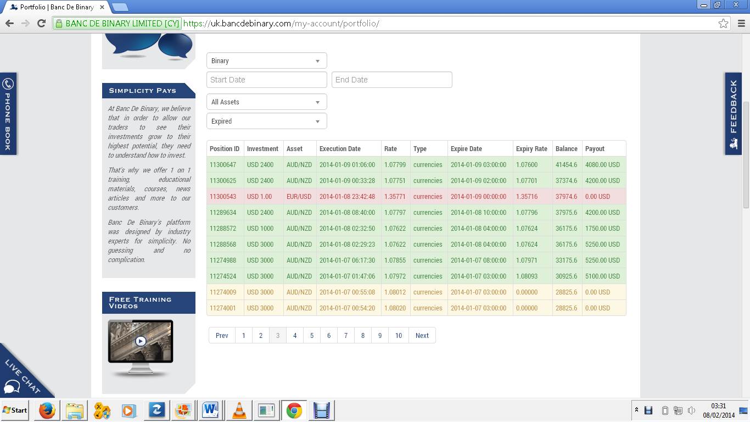This screenshot has width=750, height=422.
Task: Jump to page 8 of results
Action: 363,335
